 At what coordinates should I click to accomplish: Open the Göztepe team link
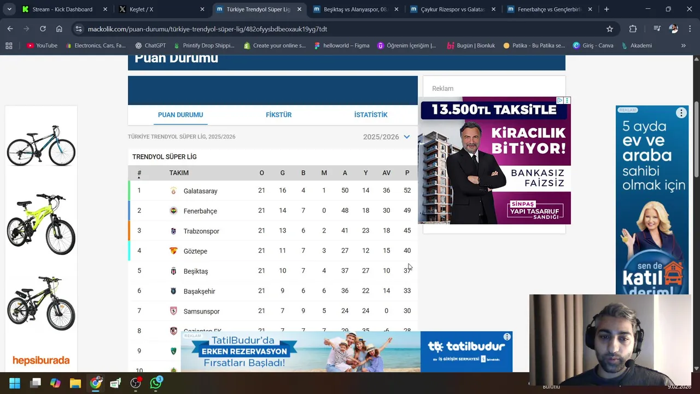click(195, 251)
